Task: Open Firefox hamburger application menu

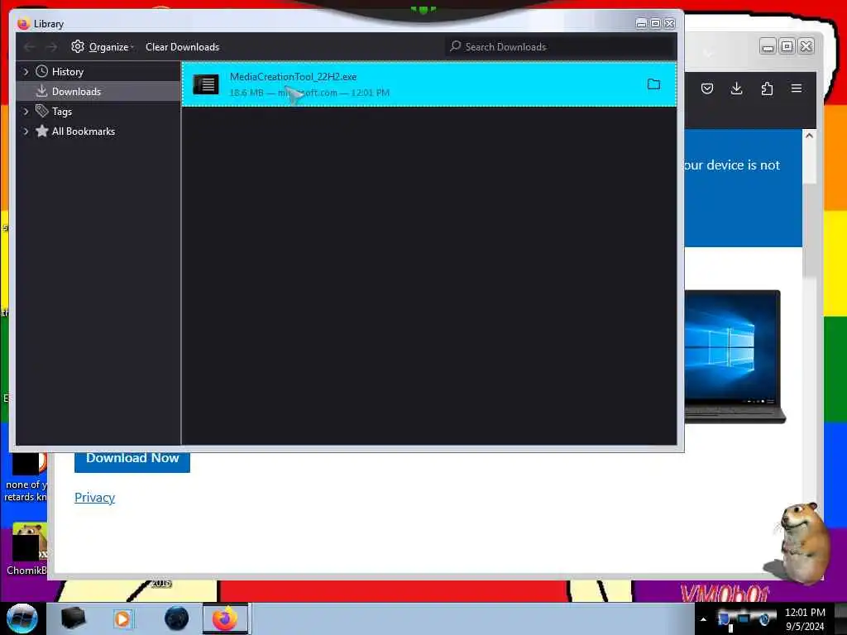Action: click(x=797, y=88)
